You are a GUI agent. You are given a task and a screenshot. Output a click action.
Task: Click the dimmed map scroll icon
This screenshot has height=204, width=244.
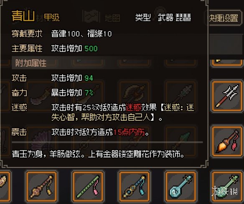91,16
